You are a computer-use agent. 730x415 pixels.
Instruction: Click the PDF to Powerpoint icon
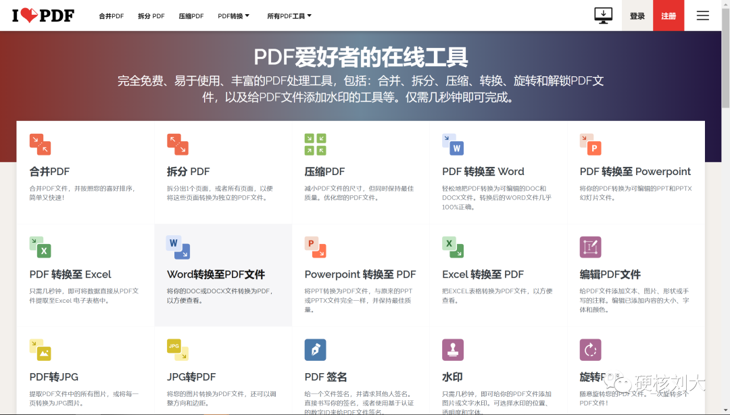[590, 145]
